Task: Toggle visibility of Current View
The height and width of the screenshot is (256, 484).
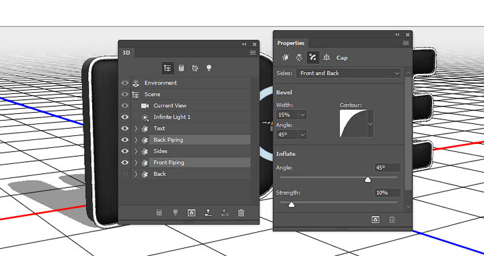Action: pos(125,105)
